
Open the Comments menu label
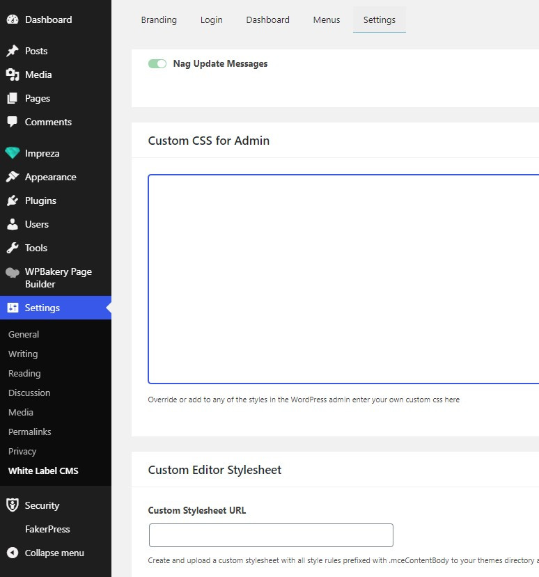(48, 122)
